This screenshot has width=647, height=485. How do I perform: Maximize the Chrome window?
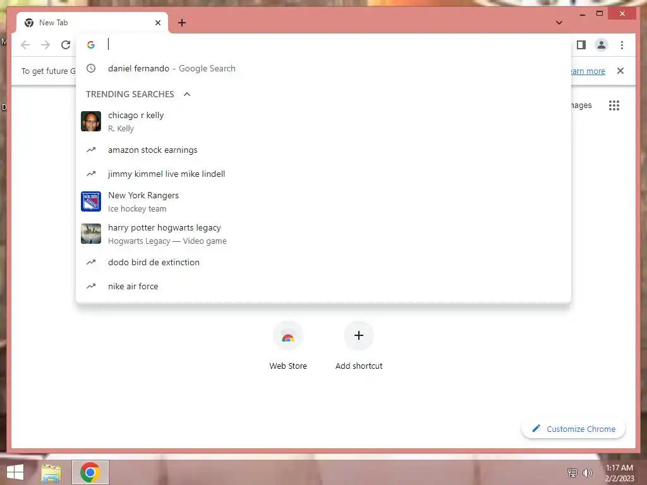click(x=600, y=14)
